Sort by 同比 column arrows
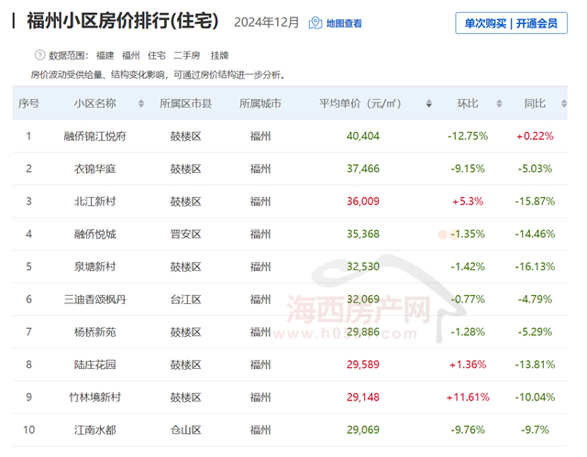 click(x=564, y=103)
